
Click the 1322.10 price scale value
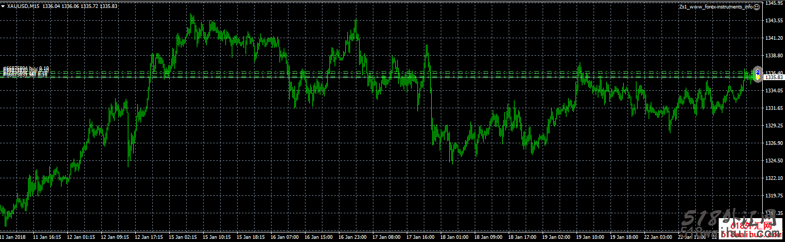click(774, 178)
